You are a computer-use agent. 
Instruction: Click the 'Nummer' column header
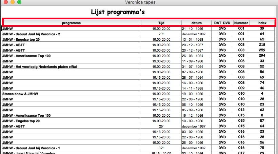click(241, 23)
